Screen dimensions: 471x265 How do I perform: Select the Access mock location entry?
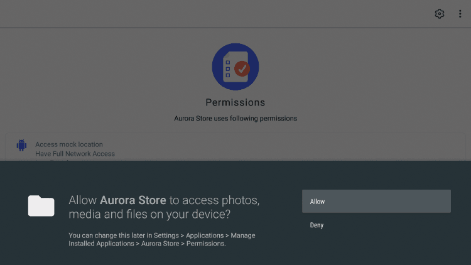[69, 144]
